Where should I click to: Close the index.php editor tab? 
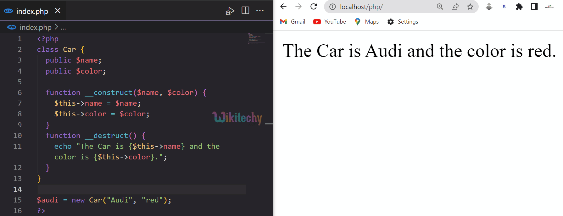[58, 11]
